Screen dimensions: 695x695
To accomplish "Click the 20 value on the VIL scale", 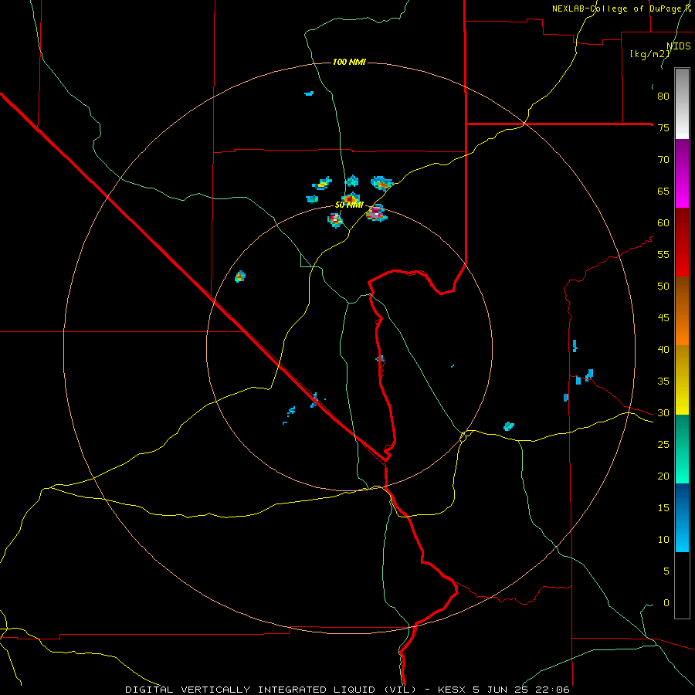I will pyautogui.click(x=663, y=476).
